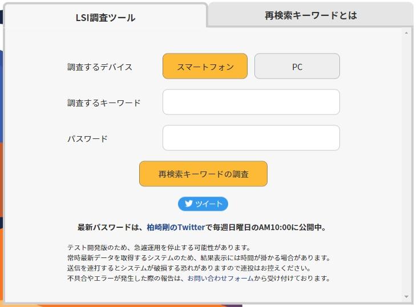The image size is (417, 307).
Task: Open the 柏崎剛のTwitter link
Action: 176,227
